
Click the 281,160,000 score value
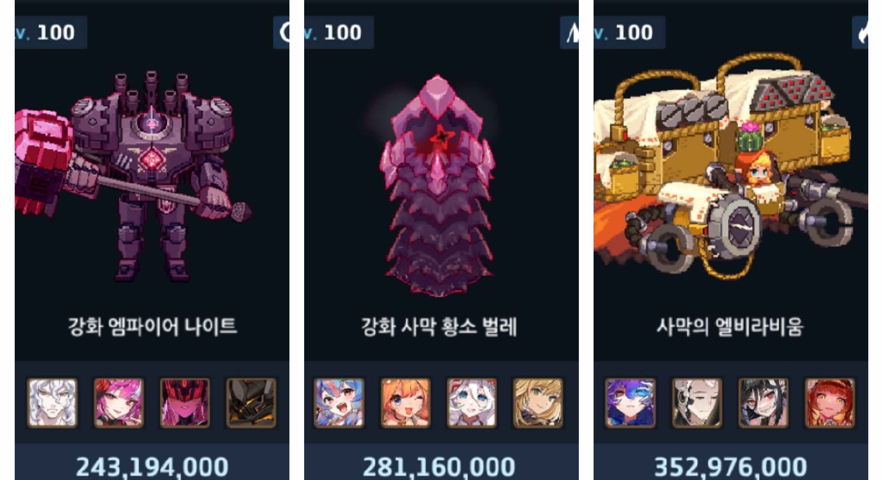pos(439,467)
